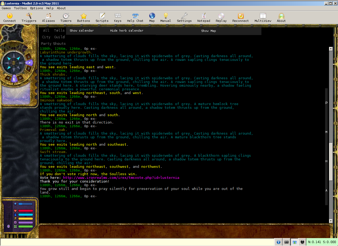Click the black bomb emergency-stop icon
The height and width of the screenshot is (246, 338).
coord(302,242)
